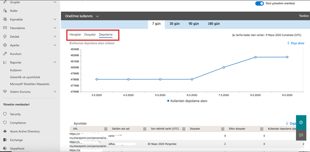The width and height of the screenshot is (310, 152).
Task: Click the chart data point for 8.5.2020
Action: click(255, 57)
